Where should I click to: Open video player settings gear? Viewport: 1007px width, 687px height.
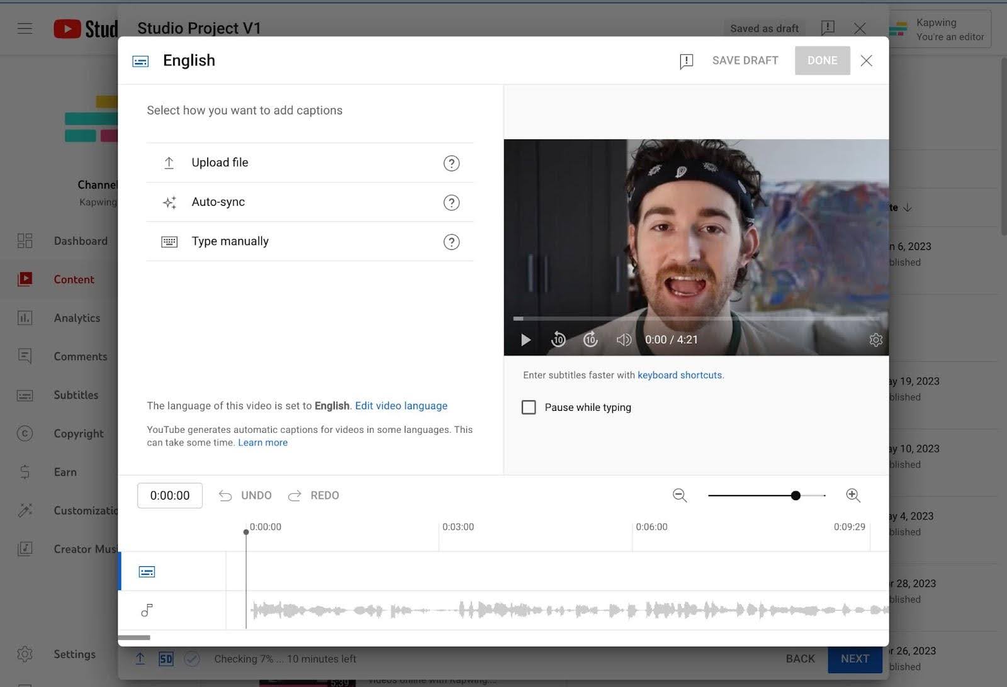click(x=875, y=340)
